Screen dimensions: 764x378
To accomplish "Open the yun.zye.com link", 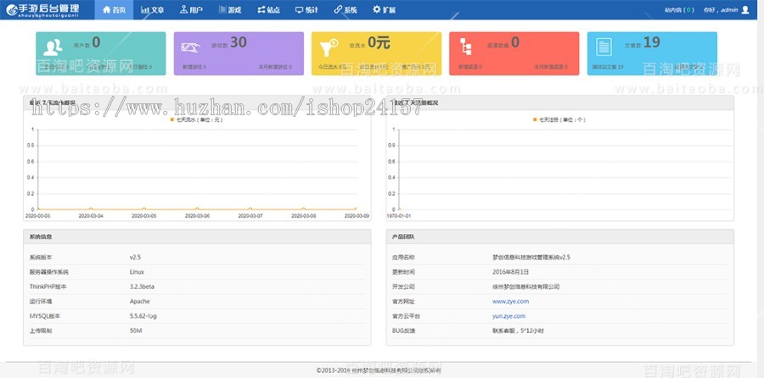I will pos(508,316).
